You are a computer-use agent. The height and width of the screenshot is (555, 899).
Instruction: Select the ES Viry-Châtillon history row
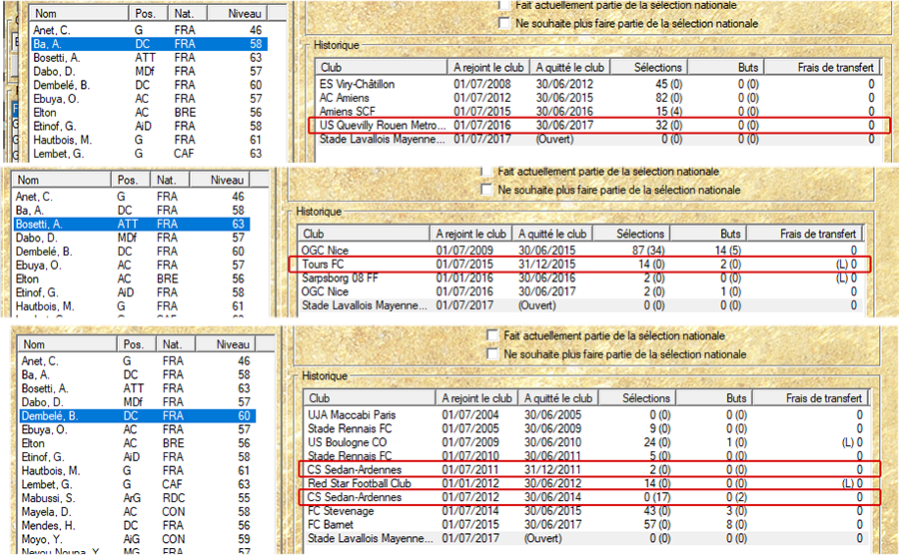click(596, 84)
